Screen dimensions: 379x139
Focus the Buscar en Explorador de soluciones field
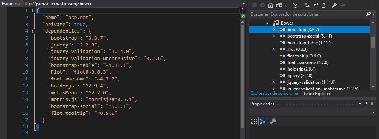coord(307,14)
